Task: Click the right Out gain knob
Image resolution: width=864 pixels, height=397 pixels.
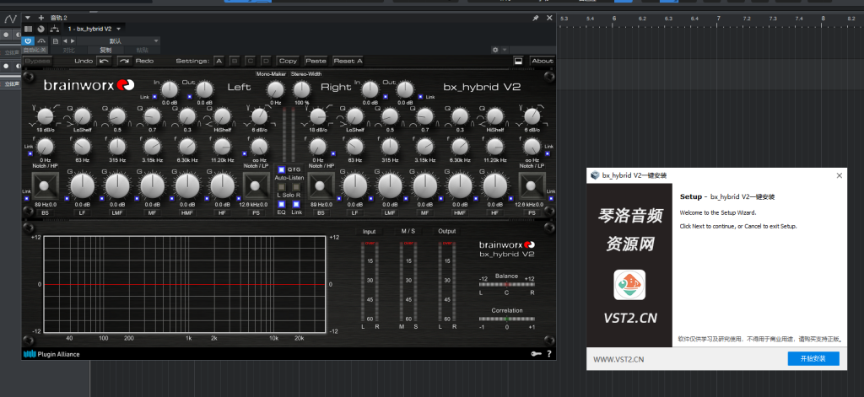Action: (404, 89)
